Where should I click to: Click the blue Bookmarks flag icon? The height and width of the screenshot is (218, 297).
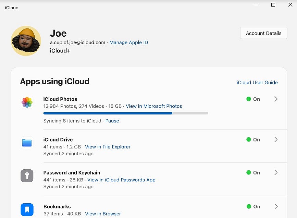click(x=27, y=209)
